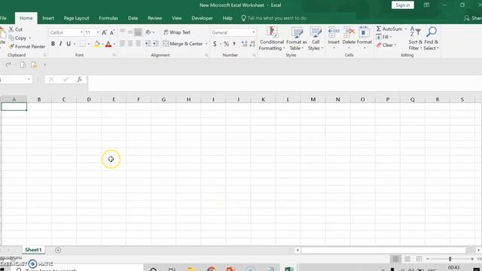Viewport: 482px width, 271px height.
Task: Toggle Underline formatting
Action: (69, 44)
